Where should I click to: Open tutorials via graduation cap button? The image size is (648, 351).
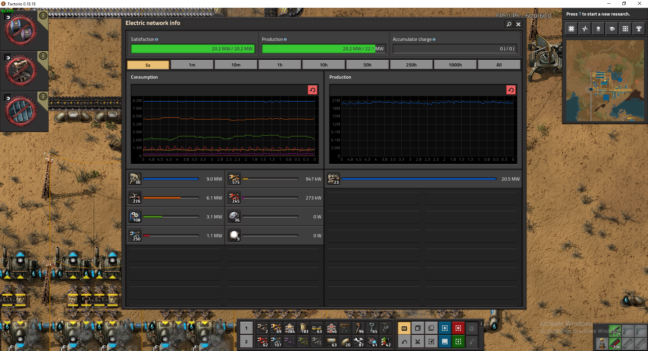pos(612,29)
